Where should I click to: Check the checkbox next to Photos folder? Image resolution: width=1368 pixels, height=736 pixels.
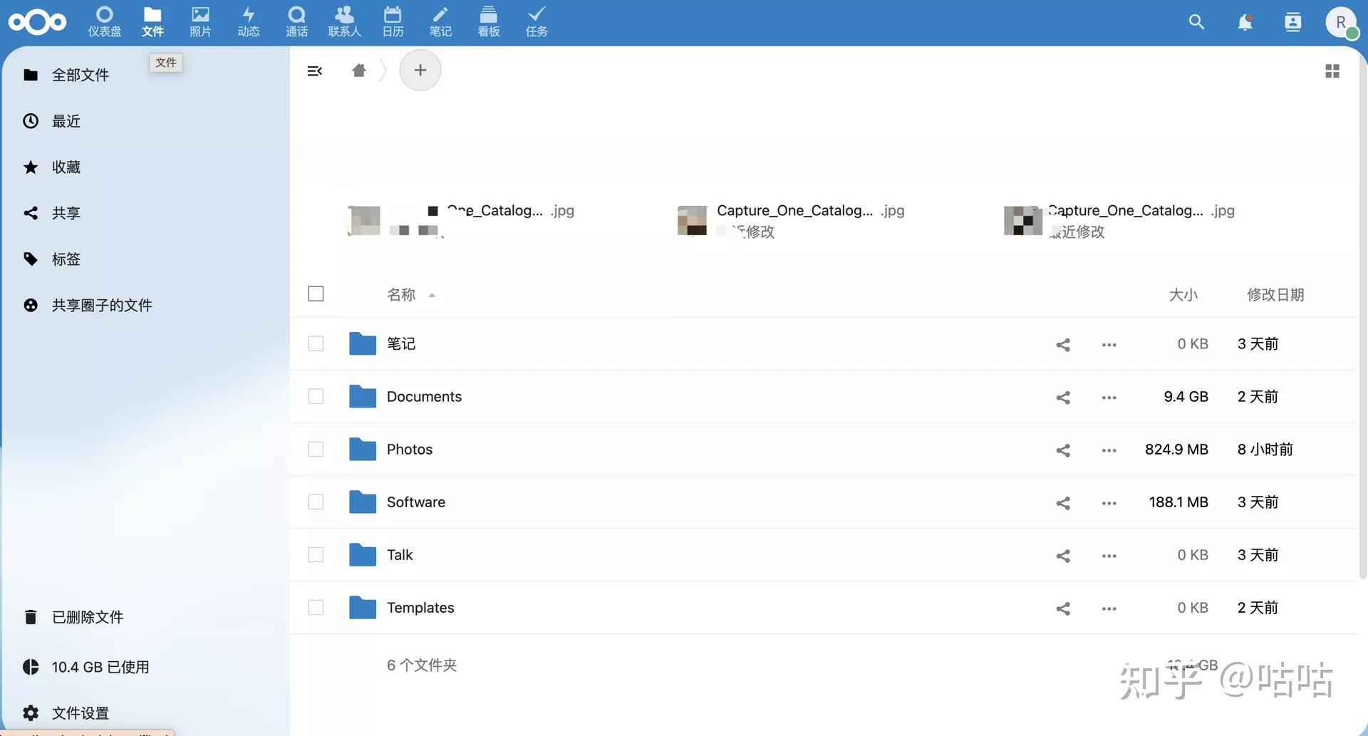(316, 449)
